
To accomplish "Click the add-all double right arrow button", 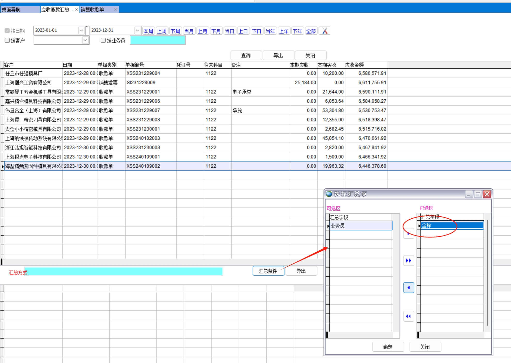I will pyautogui.click(x=408, y=260).
